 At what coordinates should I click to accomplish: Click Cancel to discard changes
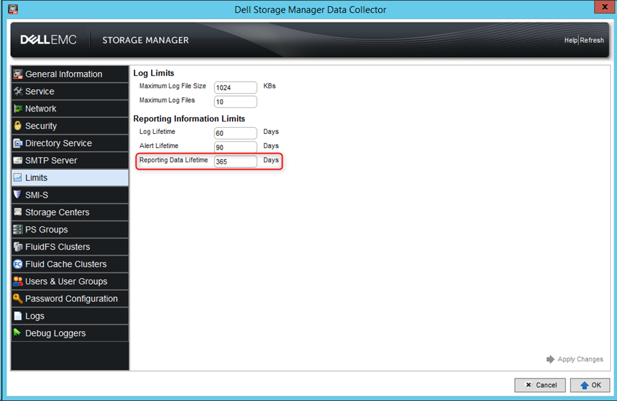pos(539,385)
